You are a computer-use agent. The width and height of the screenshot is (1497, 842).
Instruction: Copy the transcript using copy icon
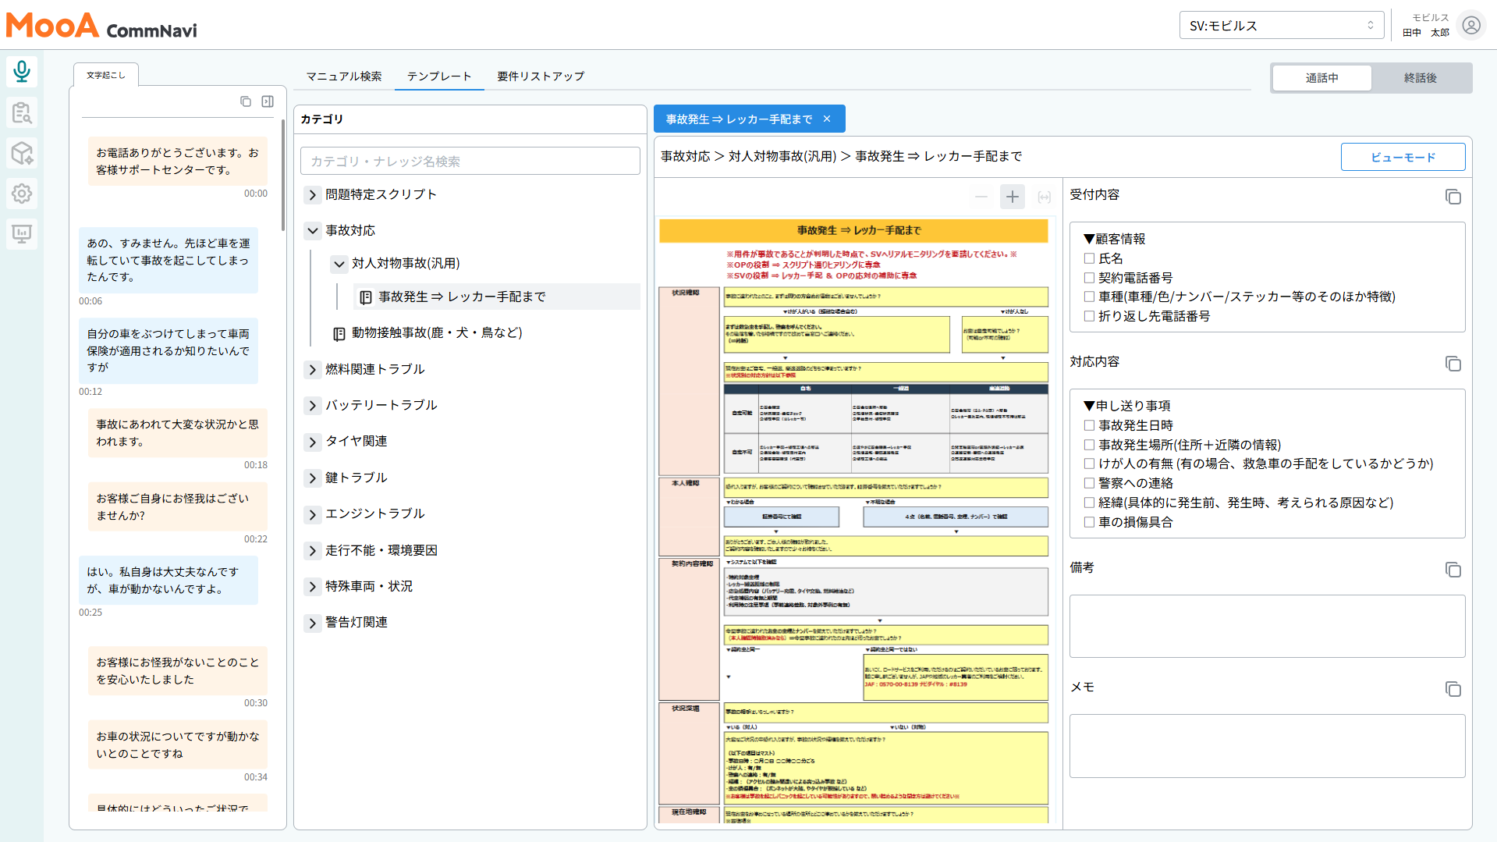[246, 101]
